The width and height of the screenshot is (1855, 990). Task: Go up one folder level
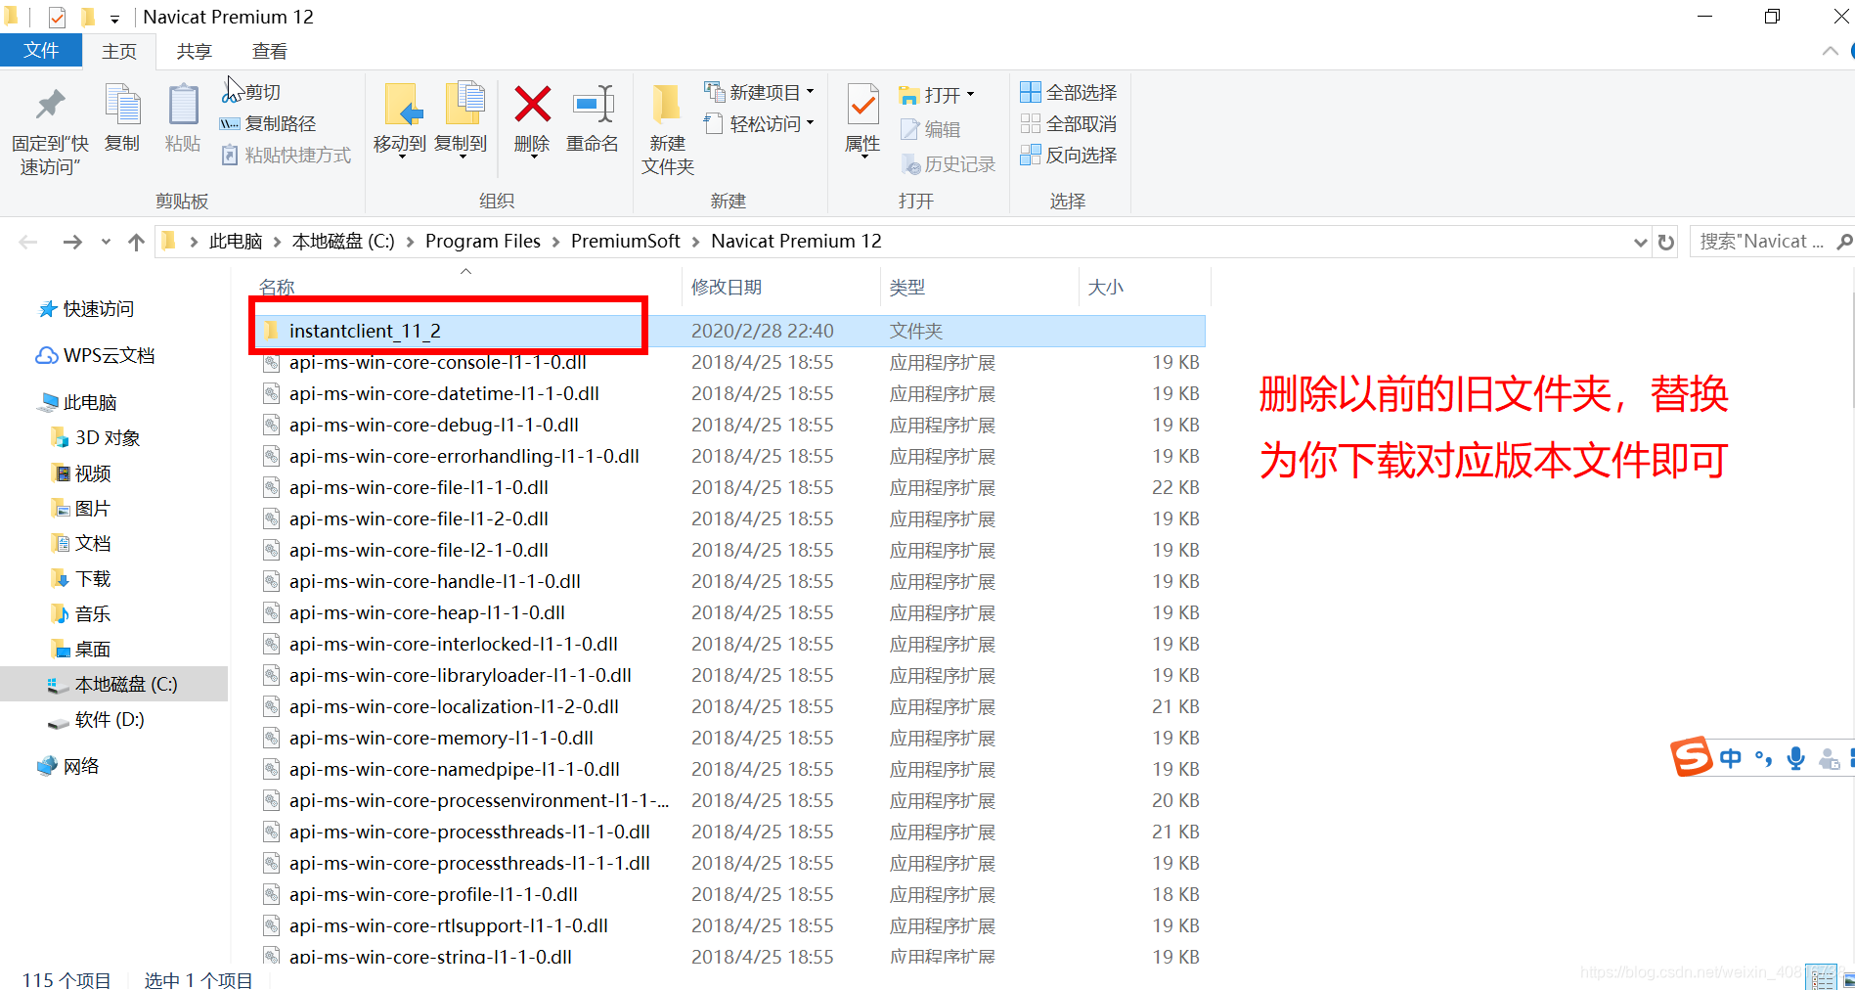(x=136, y=242)
